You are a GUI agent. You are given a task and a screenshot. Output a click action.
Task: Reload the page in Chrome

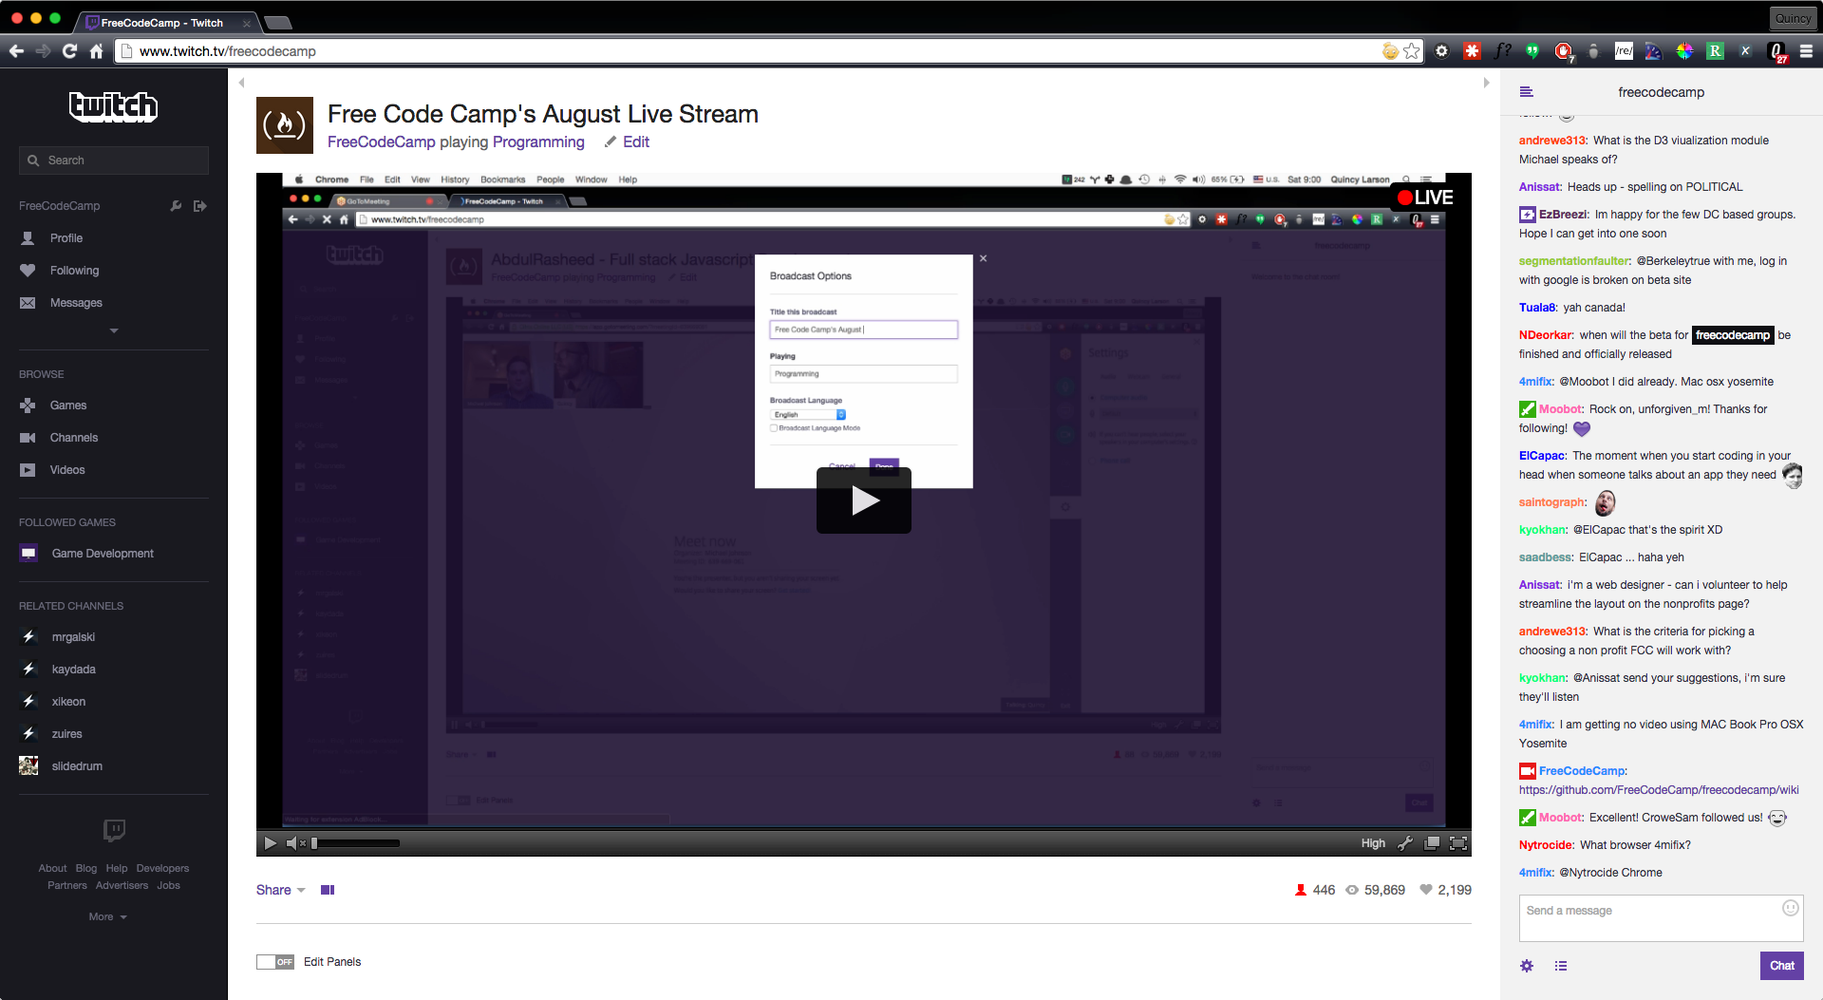pos(69,51)
